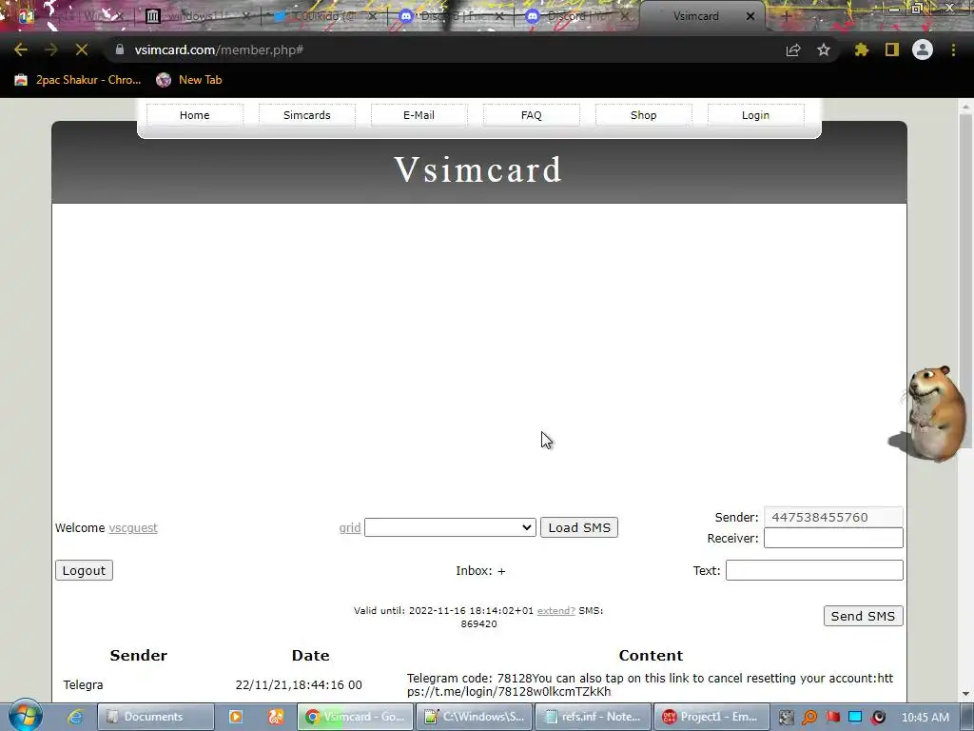Open the Windows Start orb
The height and width of the screenshot is (731, 974).
(25, 716)
